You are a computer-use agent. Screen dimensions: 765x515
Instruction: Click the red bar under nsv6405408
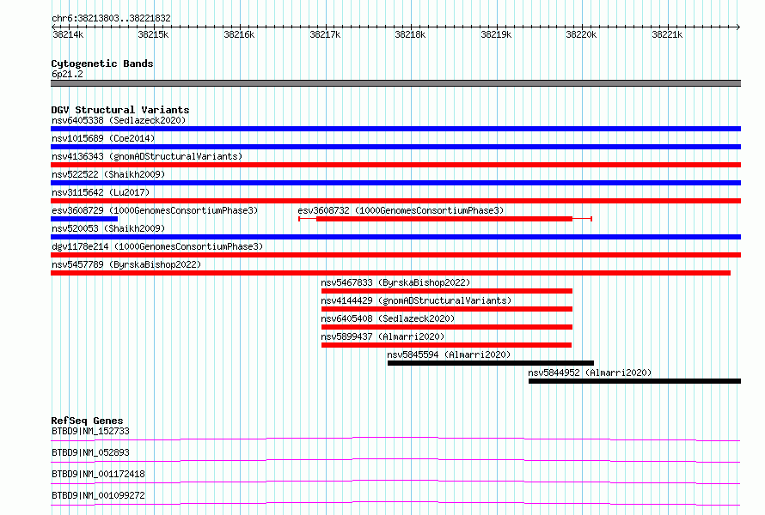(447, 327)
